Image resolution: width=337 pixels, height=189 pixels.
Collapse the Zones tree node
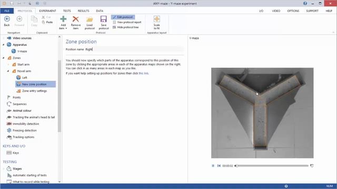tap(4, 58)
